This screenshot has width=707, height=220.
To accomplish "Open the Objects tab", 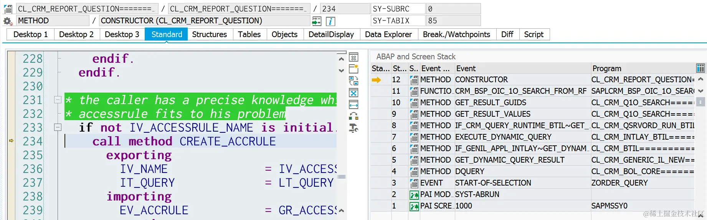I will tap(284, 34).
